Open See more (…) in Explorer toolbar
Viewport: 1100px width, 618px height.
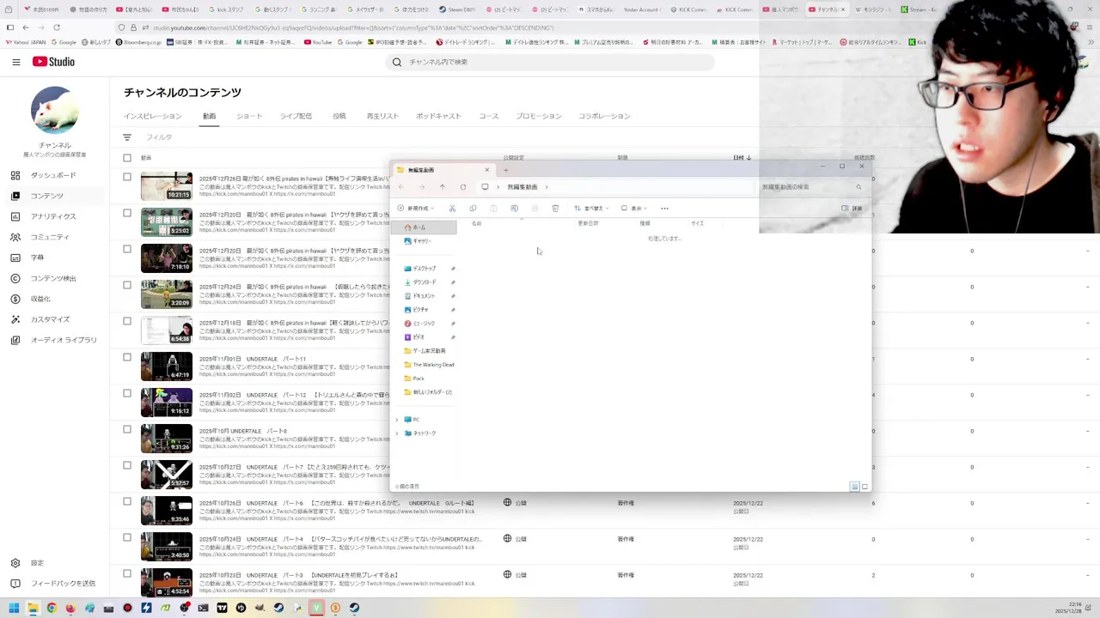(x=664, y=209)
